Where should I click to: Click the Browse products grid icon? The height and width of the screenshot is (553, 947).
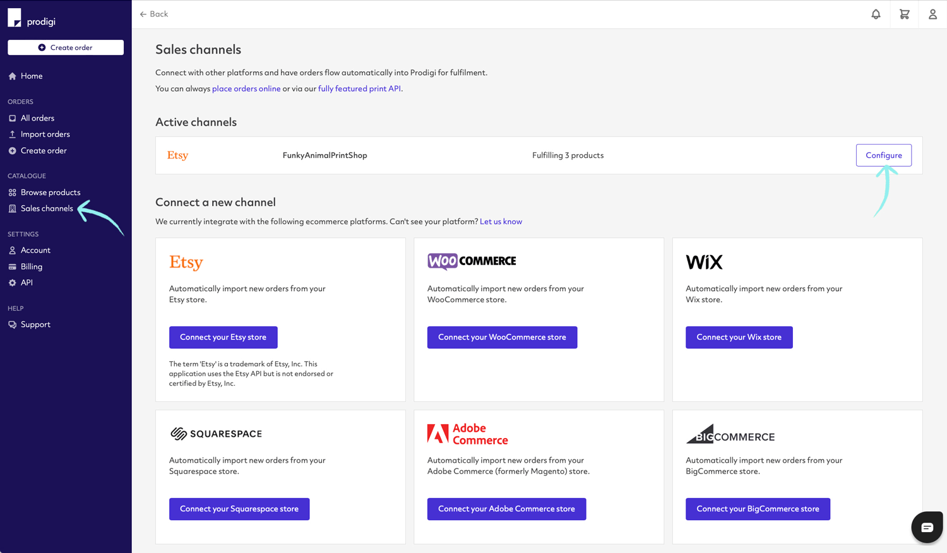point(12,192)
